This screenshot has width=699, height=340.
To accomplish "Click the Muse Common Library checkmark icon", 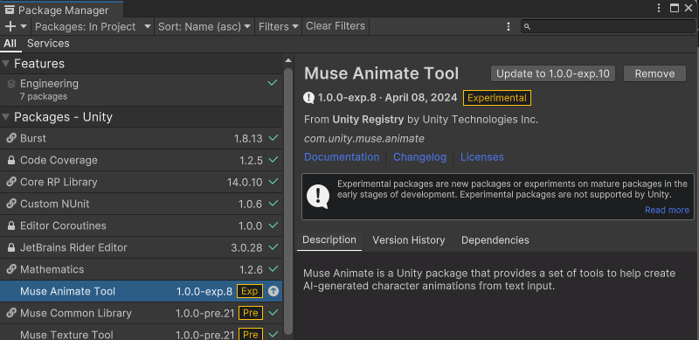I will click(x=273, y=313).
